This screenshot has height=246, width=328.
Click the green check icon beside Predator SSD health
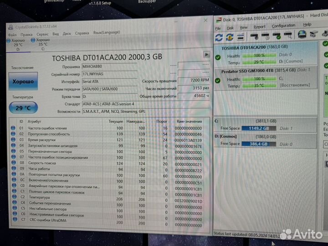(218, 80)
